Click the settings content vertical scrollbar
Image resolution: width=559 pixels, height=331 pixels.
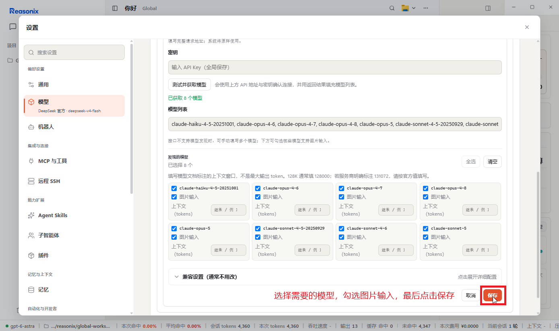tap(538, 235)
